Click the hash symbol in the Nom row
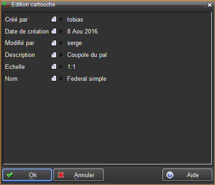The height and width of the screenshot is (185, 215). pos(61,78)
